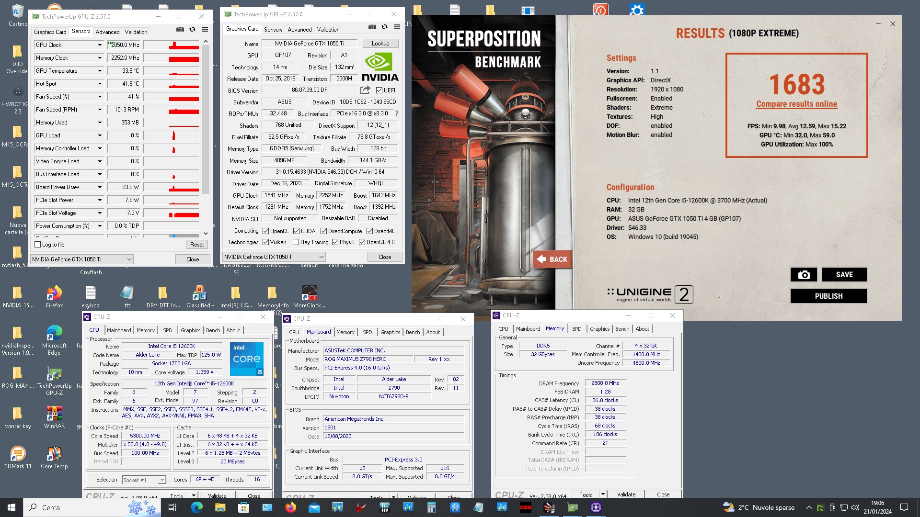Click Bus Interface question mark icon
The width and height of the screenshot is (920, 517).
pyautogui.click(x=396, y=113)
